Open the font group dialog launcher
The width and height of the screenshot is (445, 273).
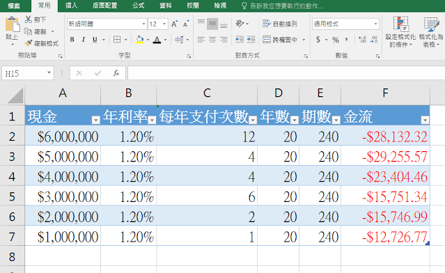pyautogui.click(x=189, y=56)
